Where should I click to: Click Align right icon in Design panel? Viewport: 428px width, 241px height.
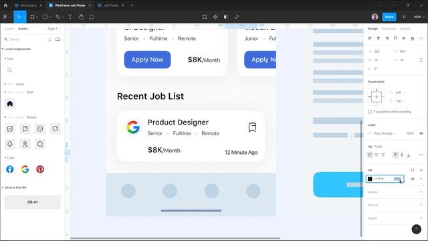387,38
